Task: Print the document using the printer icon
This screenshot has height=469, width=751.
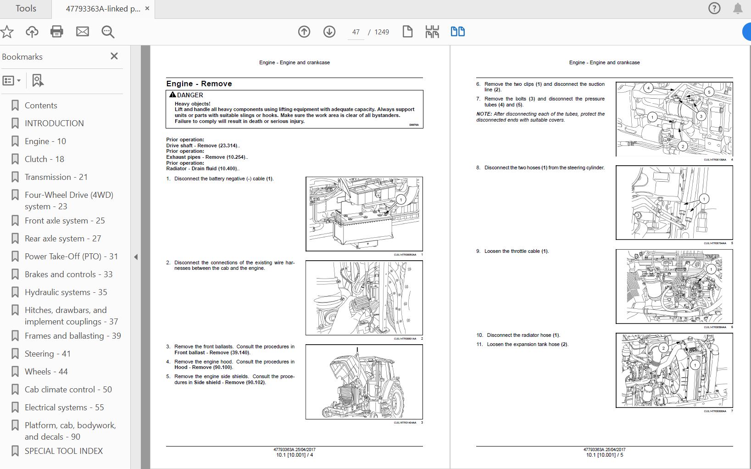Action: click(x=57, y=32)
